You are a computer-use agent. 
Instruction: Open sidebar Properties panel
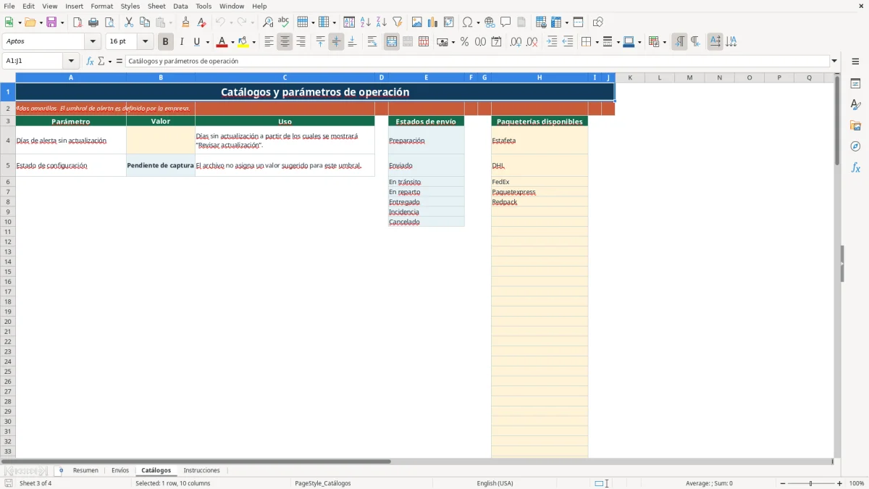pos(855,84)
